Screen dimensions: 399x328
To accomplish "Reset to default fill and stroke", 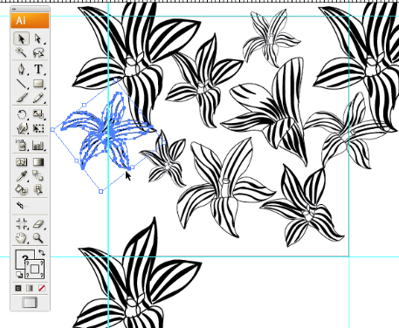I will pyautogui.click(x=18, y=274).
